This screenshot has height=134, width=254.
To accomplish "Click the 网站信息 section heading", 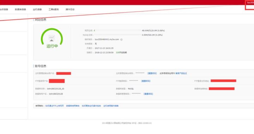I will pos(41,20).
